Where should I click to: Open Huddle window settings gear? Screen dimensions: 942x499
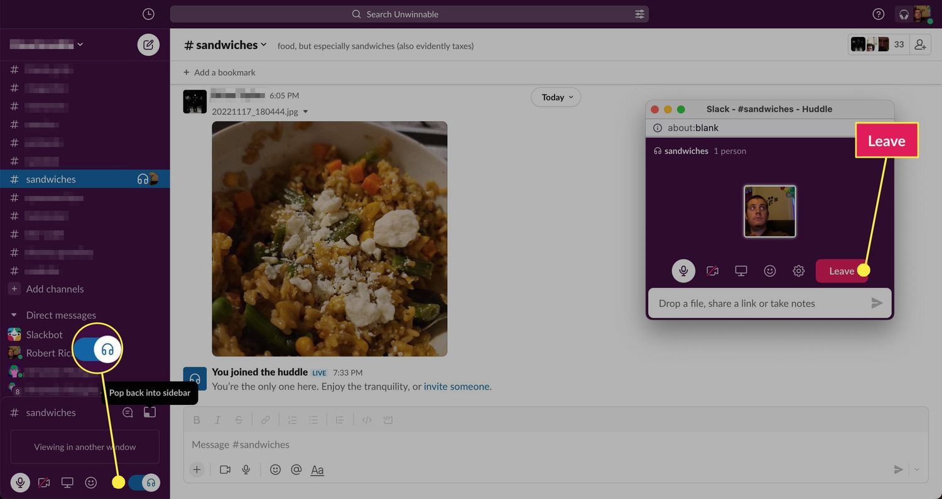click(799, 271)
